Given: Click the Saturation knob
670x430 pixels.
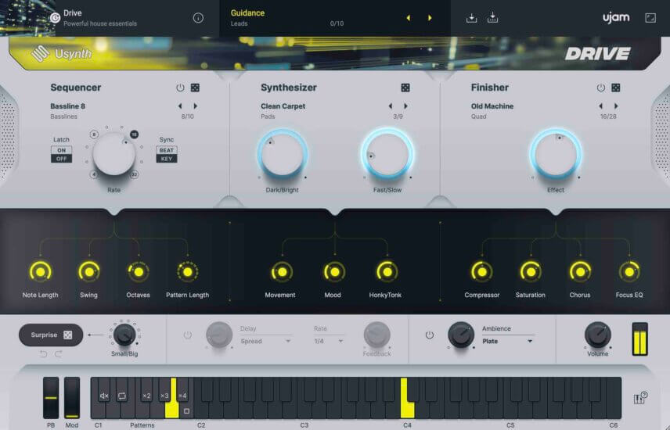Looking at the screenshot, I should pyautogui.click(x=531, y=271).
